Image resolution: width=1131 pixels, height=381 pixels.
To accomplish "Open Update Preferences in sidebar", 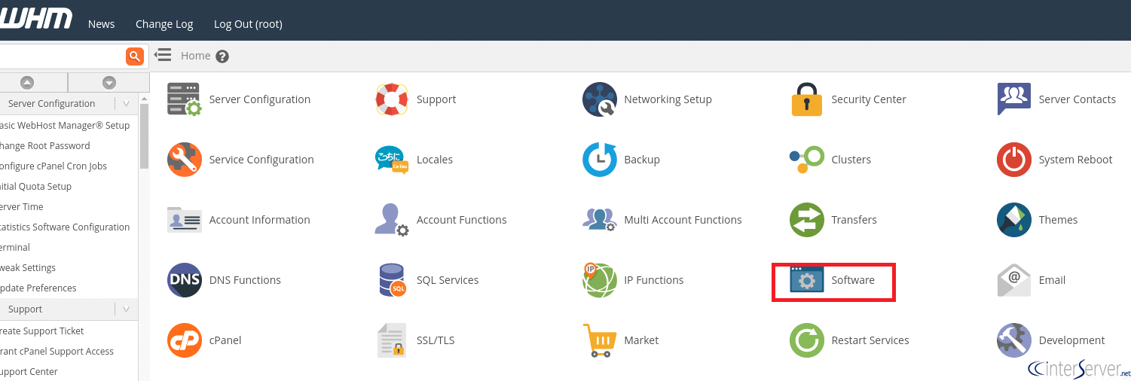I will [x=38, y=288].
